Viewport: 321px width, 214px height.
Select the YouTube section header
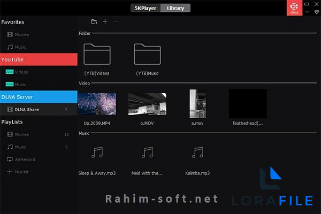click(39, 59)
